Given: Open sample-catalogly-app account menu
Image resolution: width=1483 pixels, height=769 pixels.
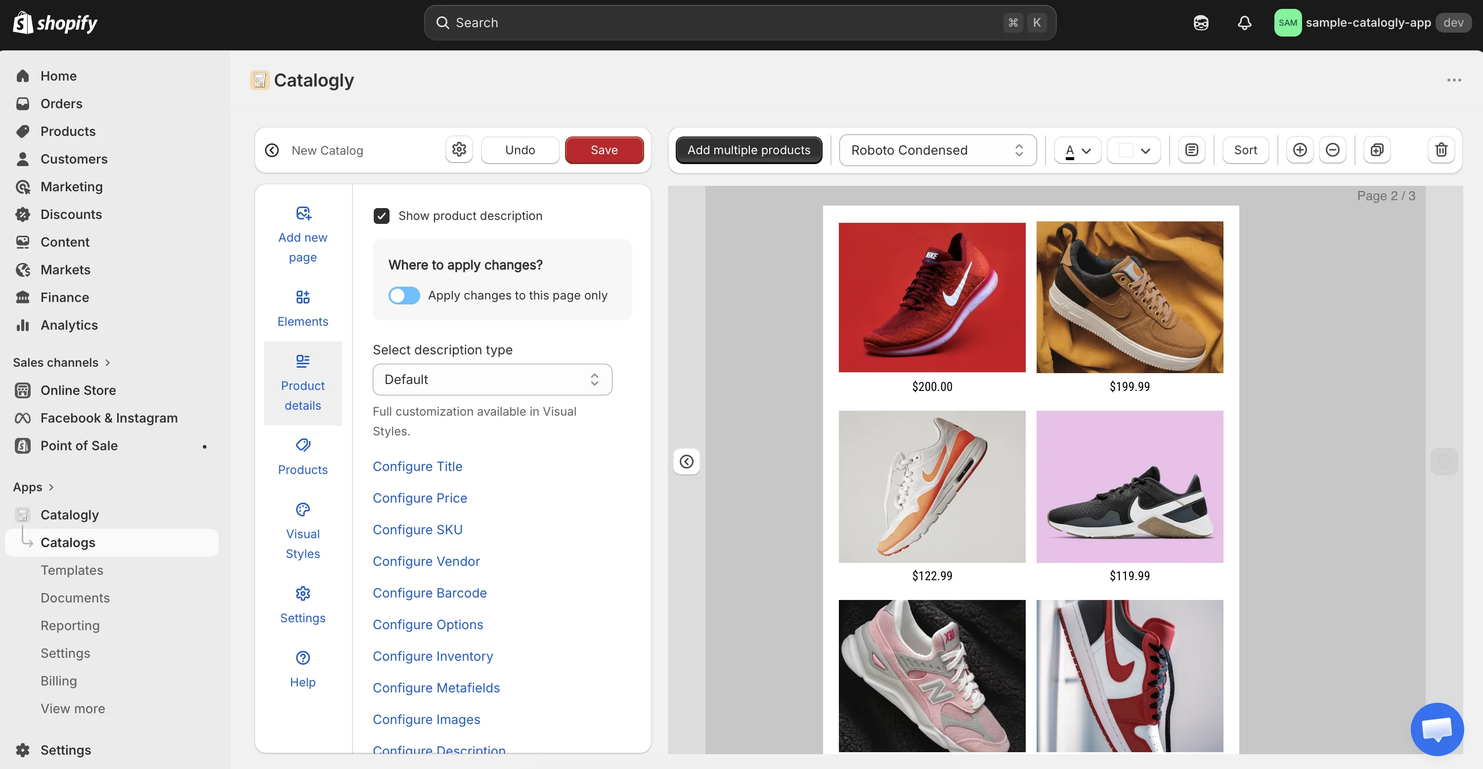Looking at the screenshot, I should click(1372, 22).
